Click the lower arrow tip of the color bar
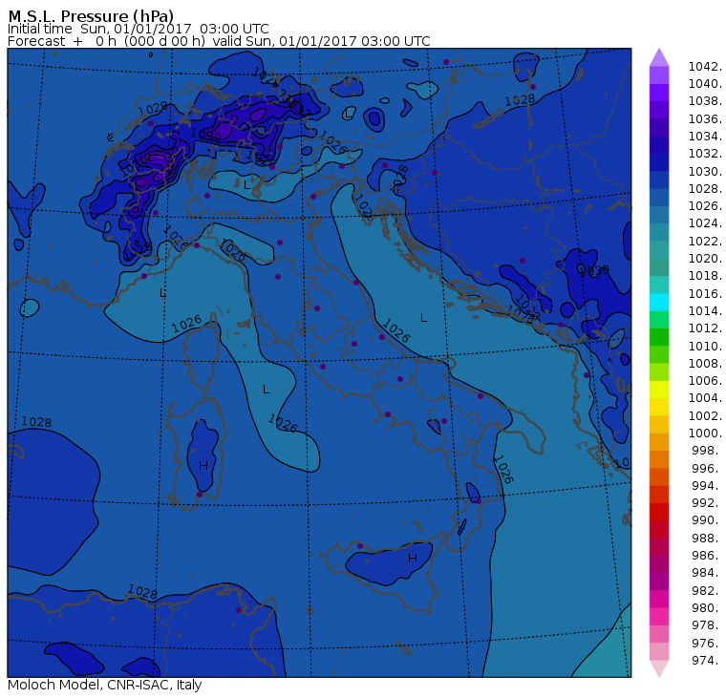The image size is (726, 698). pos(659,668)
